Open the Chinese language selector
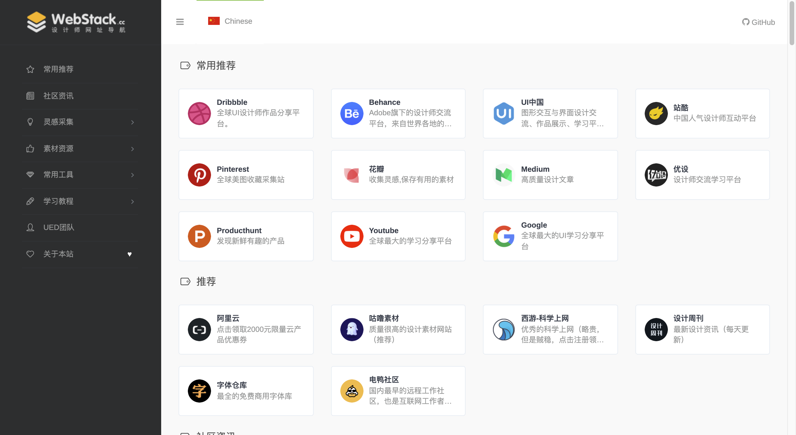The width and height of the screenshot is (796, 435). click(230, 21)
